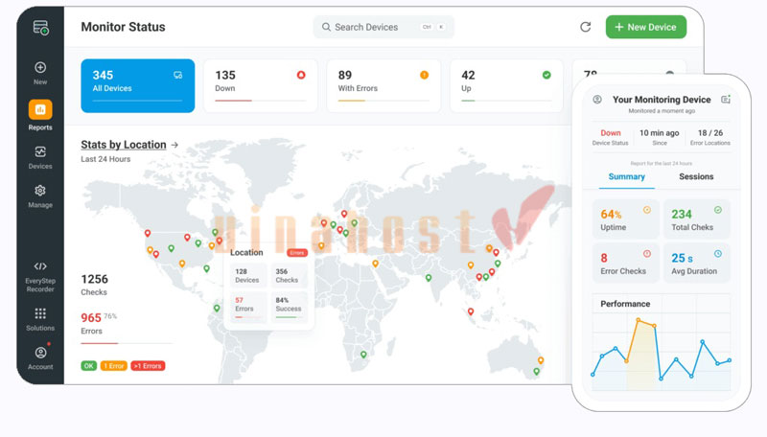
Task: Click the Error Checks alert icon
Action: (x=646, y=254)
